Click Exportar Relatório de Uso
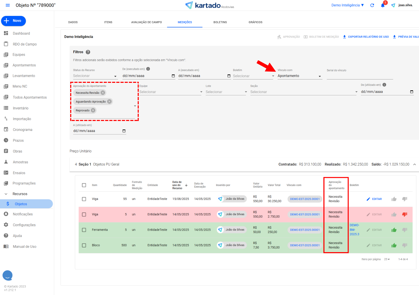 366,37
